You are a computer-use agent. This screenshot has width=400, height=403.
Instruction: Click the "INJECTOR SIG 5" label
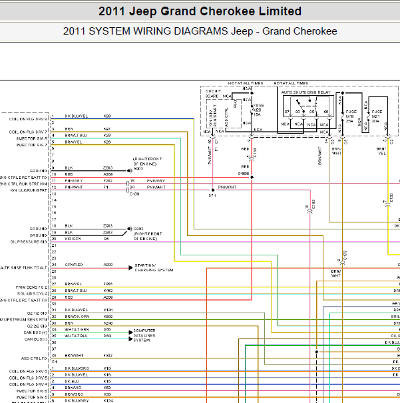(32, 398)
